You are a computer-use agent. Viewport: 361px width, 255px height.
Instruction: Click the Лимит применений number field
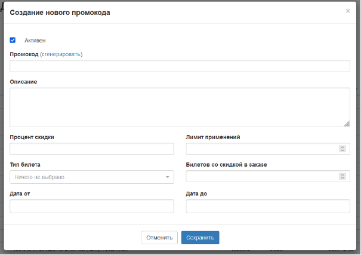click(x=261, y=149)
